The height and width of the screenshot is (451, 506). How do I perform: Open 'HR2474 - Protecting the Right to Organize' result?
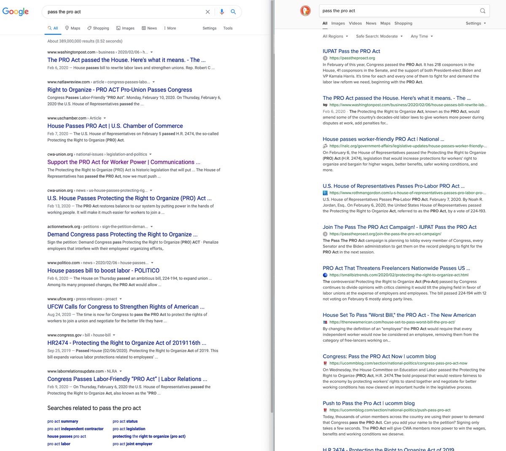127,343
